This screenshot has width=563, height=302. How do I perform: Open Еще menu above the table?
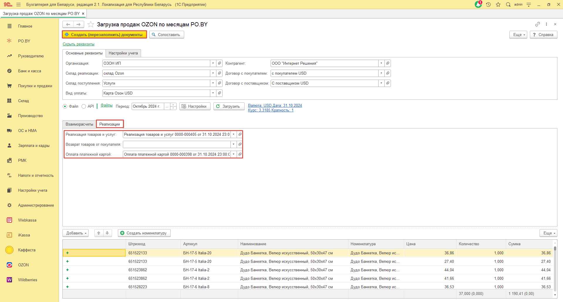pos(548,233)
